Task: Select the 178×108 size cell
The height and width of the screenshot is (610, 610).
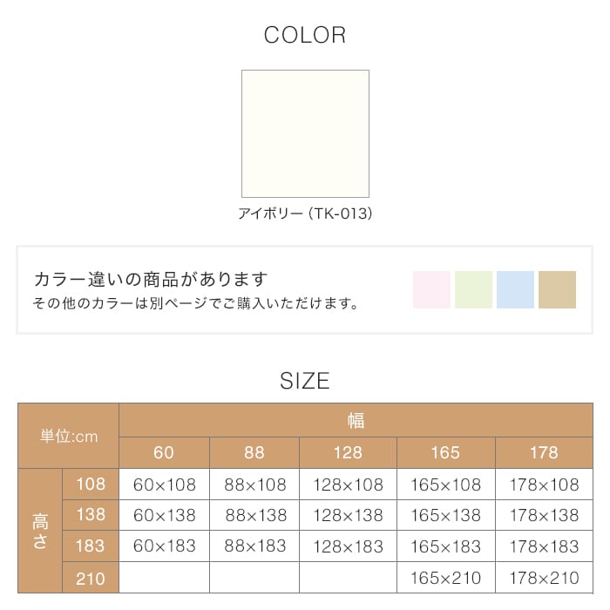Action: click(544, 485)
